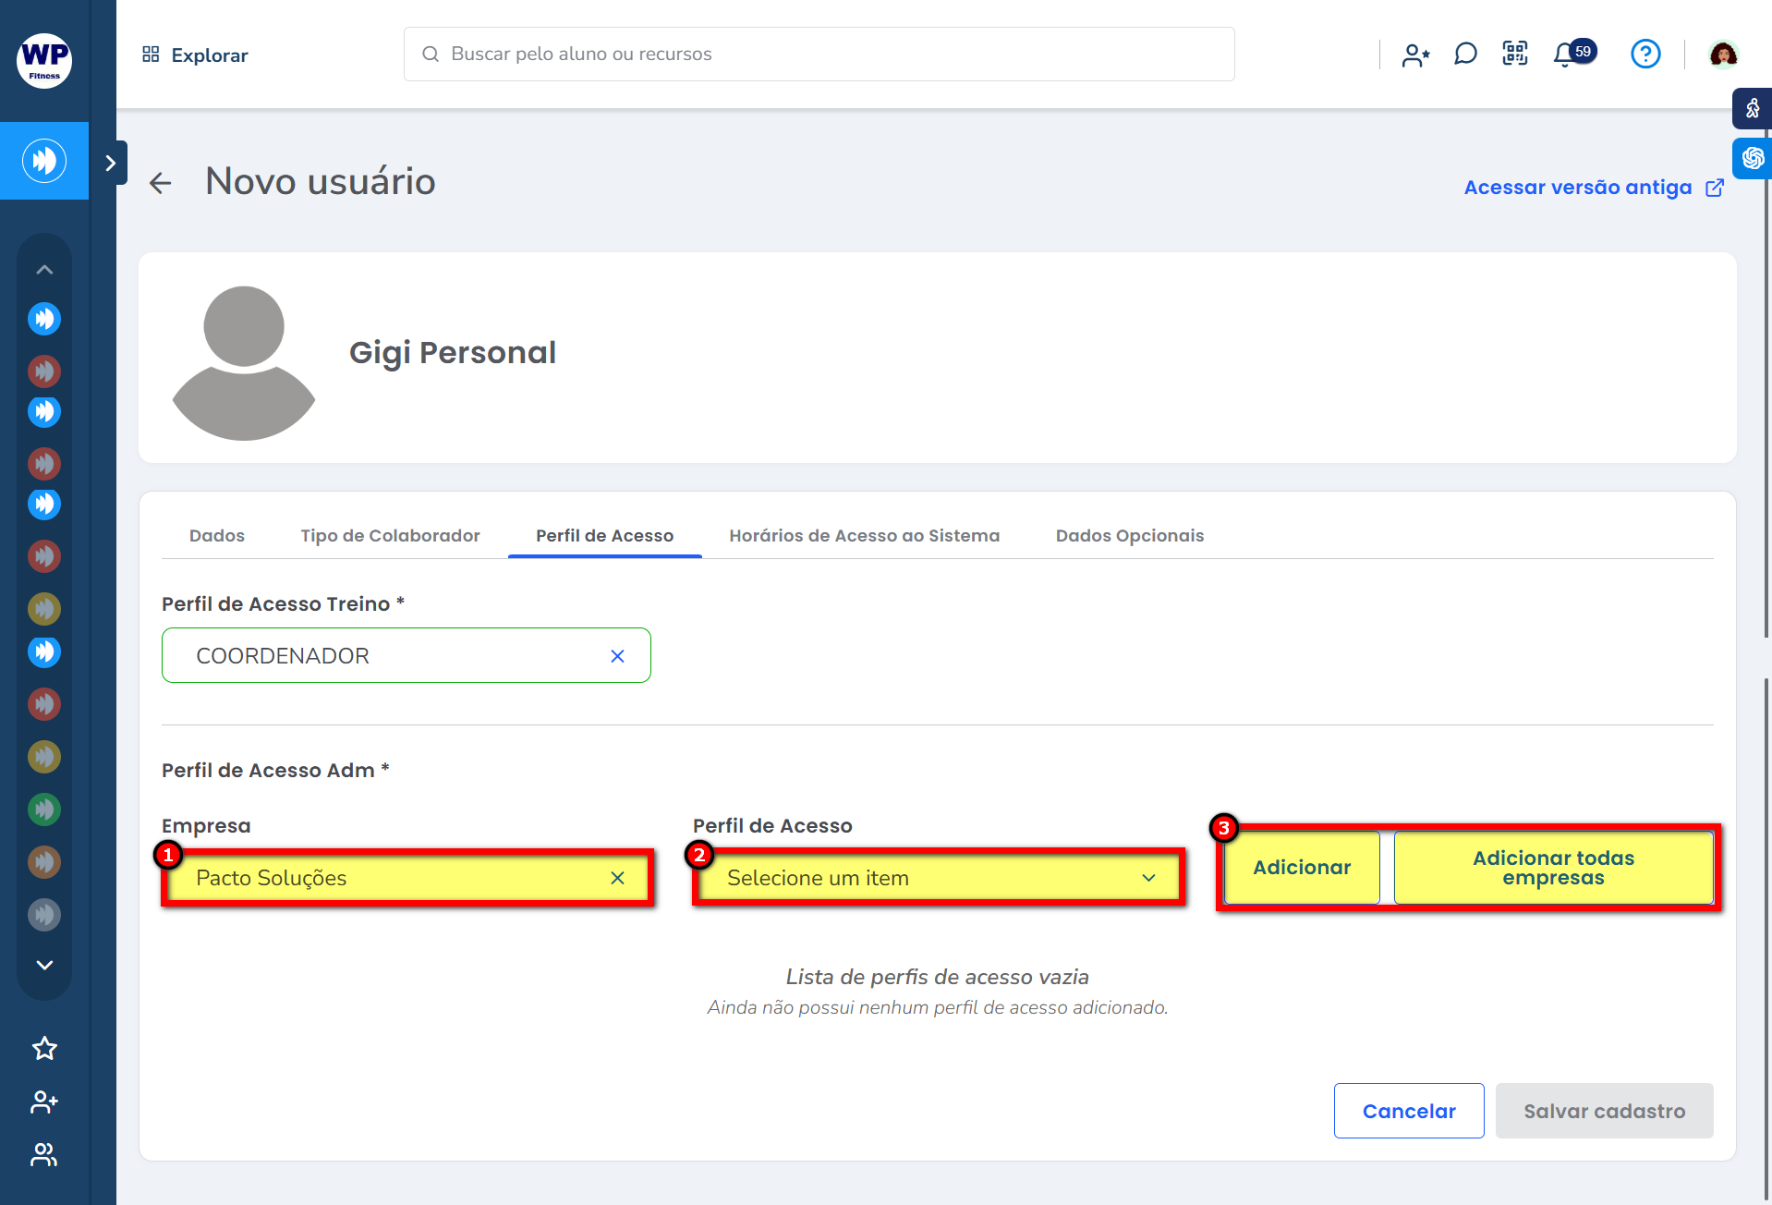Switch to the Dados tab
This screenshot has width=1772, height=1205.
pyautogui.click(x=217, y=536)
